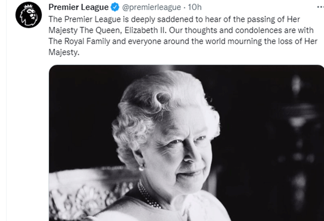
Task: Click the Queen's pearl earring in the photo
Action: point(141,167)
